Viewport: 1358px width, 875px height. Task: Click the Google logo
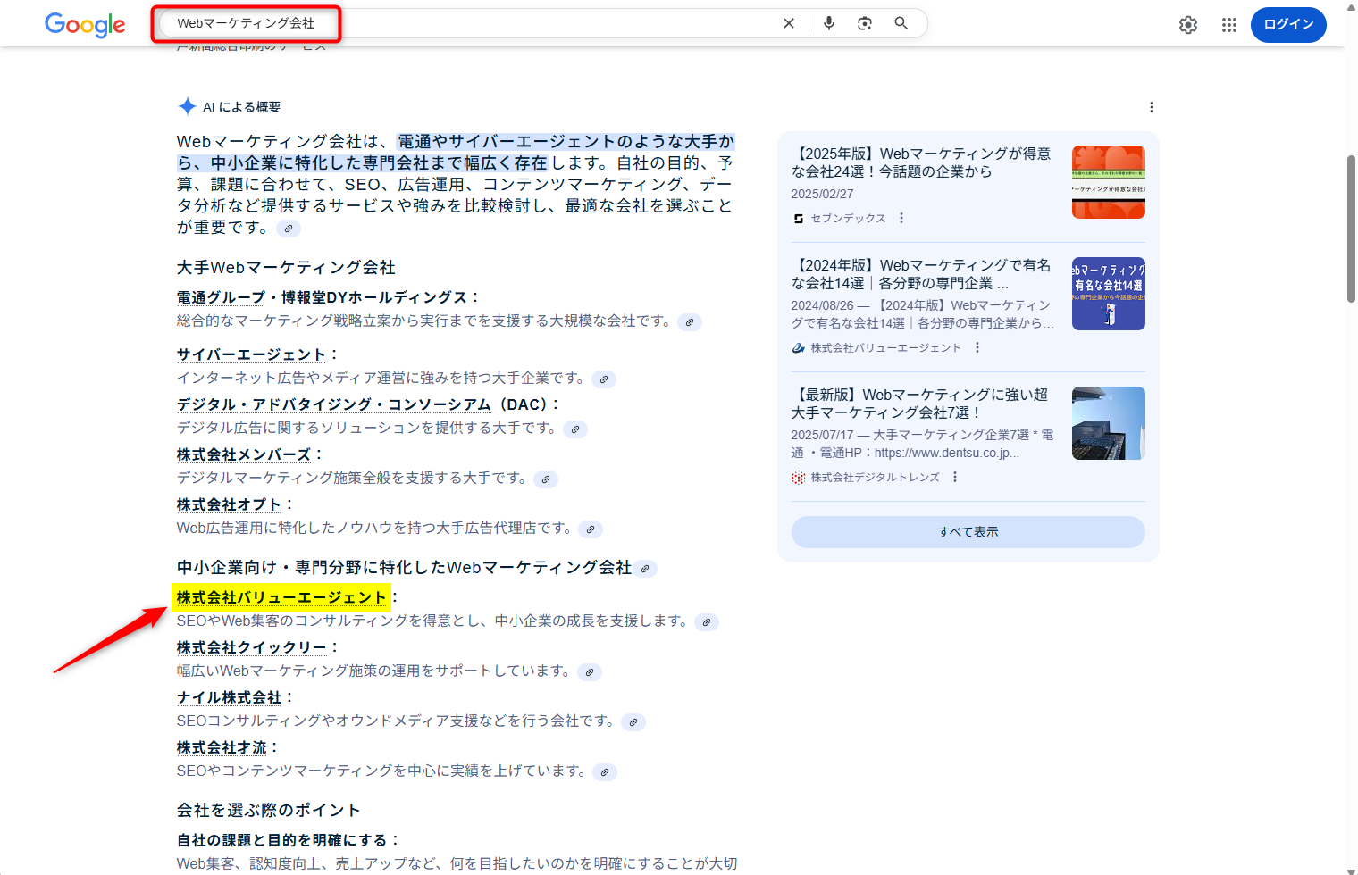pos(85,25)
